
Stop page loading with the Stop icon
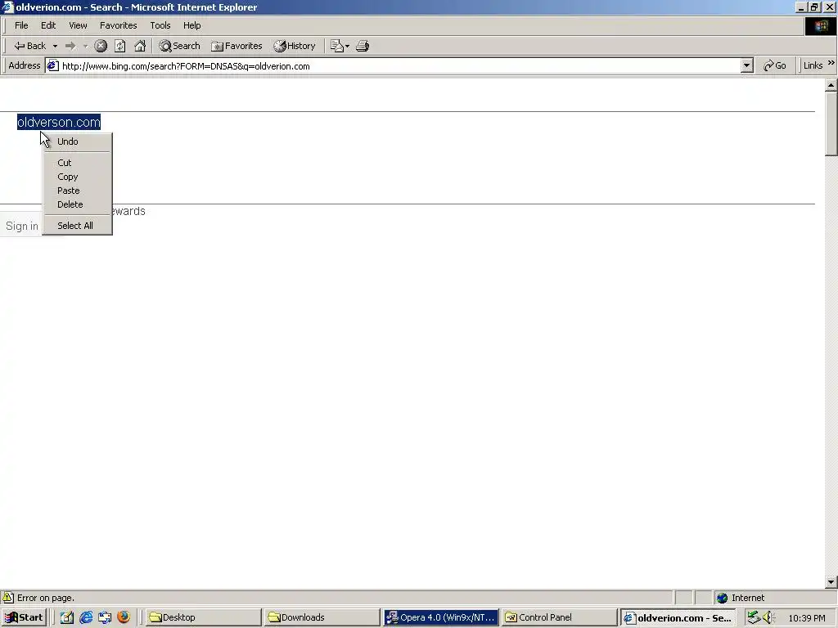(101, 46)
